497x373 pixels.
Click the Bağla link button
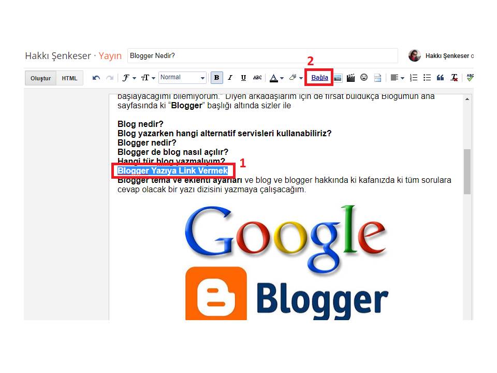(319, 77)
